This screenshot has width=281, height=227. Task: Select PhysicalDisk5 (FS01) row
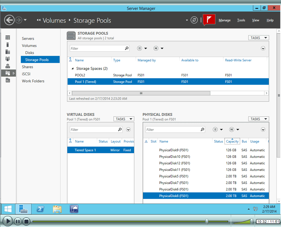tap(206, 176)
